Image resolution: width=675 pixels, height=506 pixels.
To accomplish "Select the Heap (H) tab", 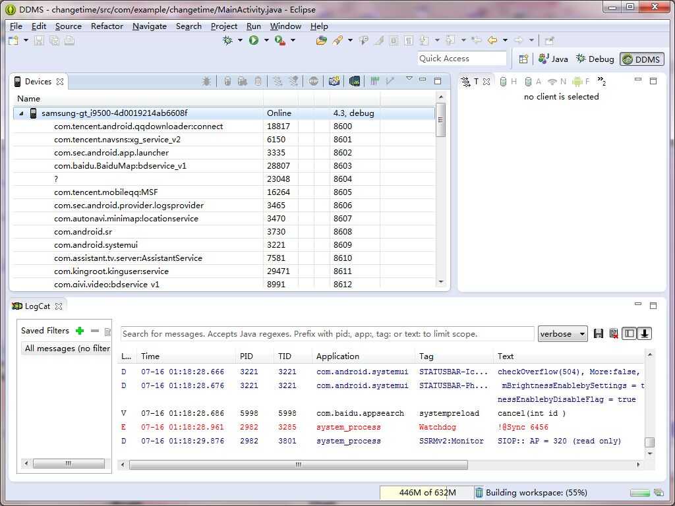I will (x=508, y=81).
